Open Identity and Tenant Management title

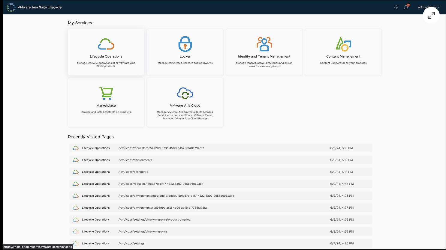[x=264, y=56]
